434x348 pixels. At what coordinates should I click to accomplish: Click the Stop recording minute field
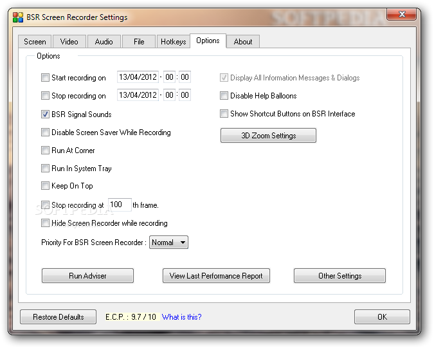coord(185,95)
